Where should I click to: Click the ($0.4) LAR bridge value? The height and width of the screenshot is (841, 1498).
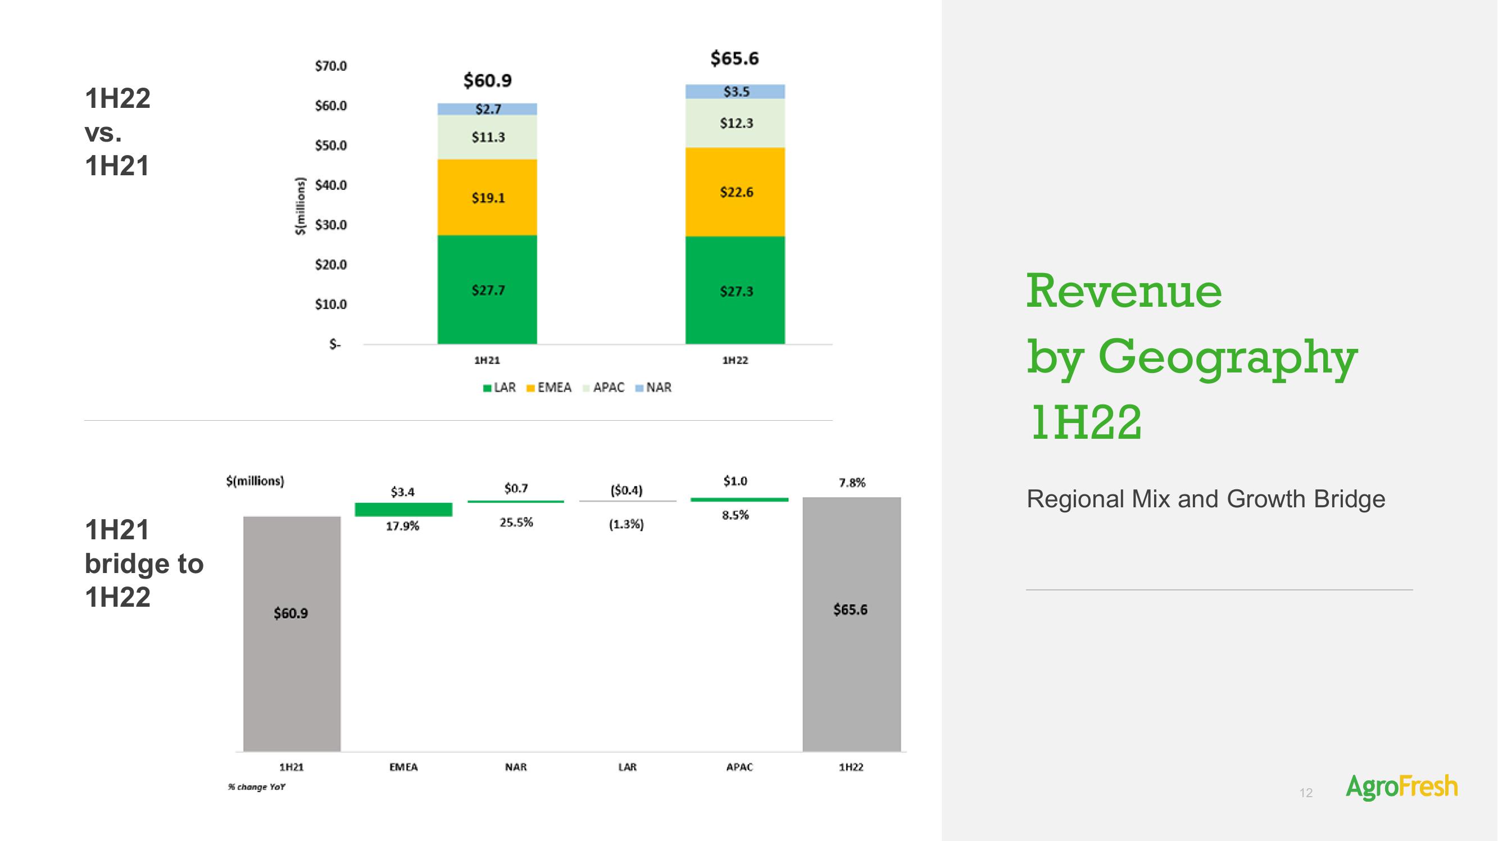point(627,490)
